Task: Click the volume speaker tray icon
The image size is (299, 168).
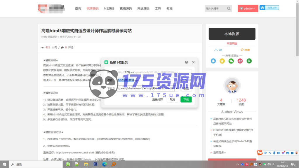Action: (x=269, y=164)
